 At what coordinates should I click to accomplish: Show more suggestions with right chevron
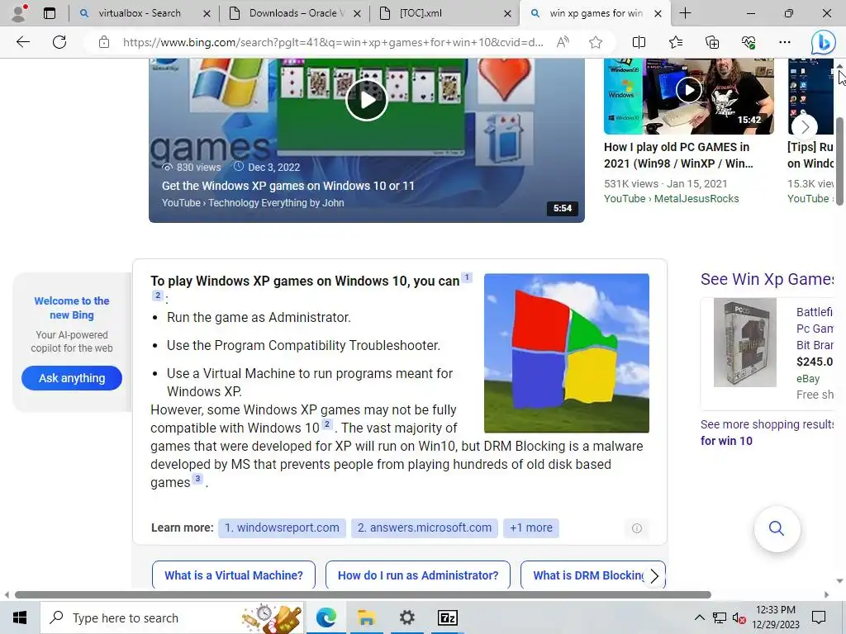point(654,575)
